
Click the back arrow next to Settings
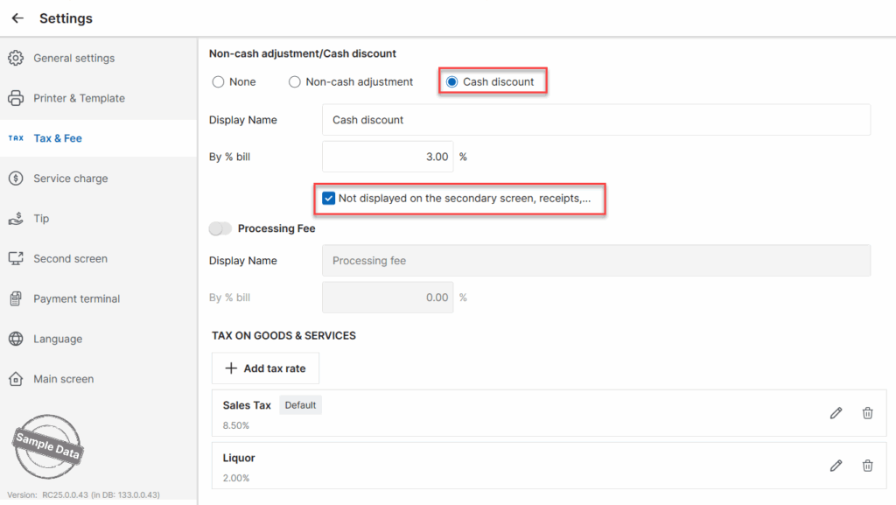[17, 18]
